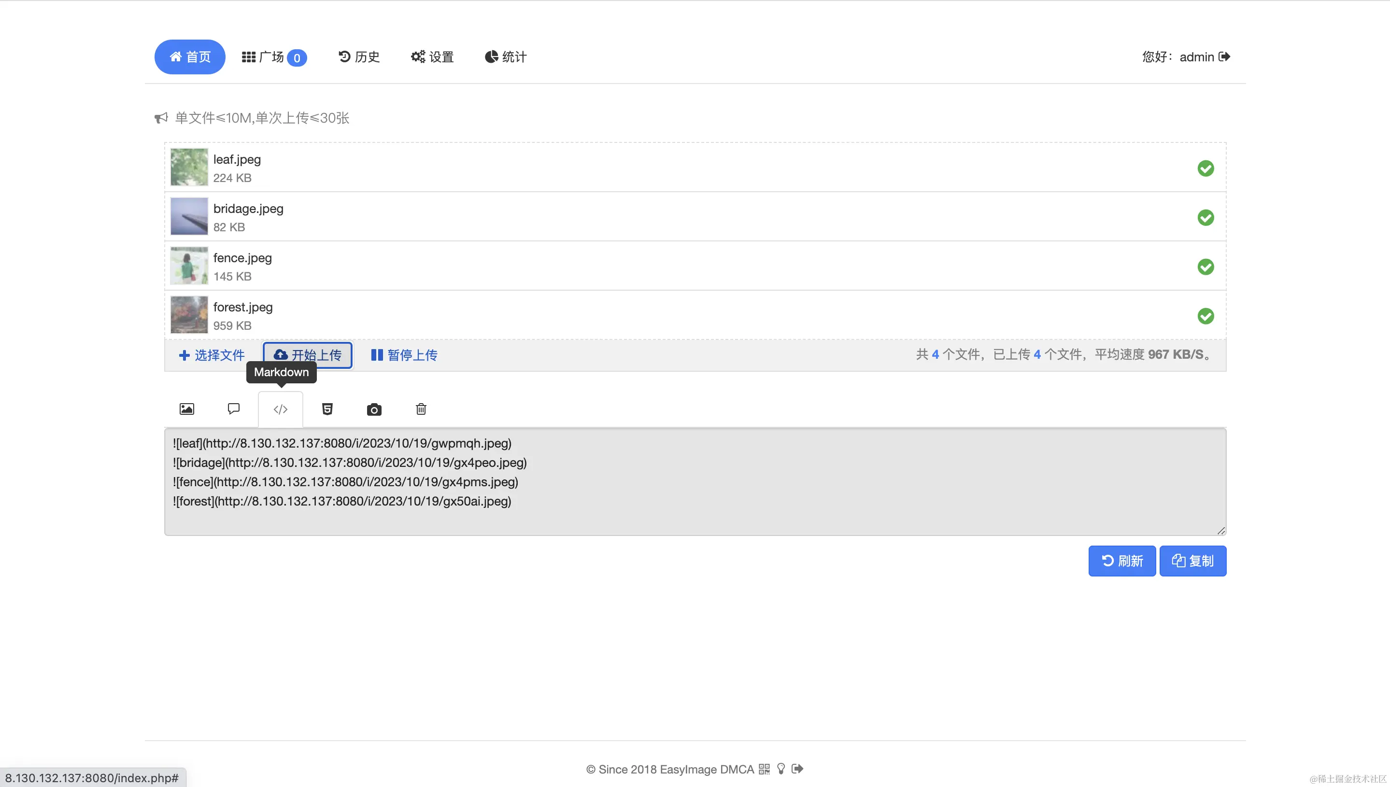This screenshot has height=787, width=1390.
Task: Go to the 广场 gallery tab
Action: tap(273, 57)
